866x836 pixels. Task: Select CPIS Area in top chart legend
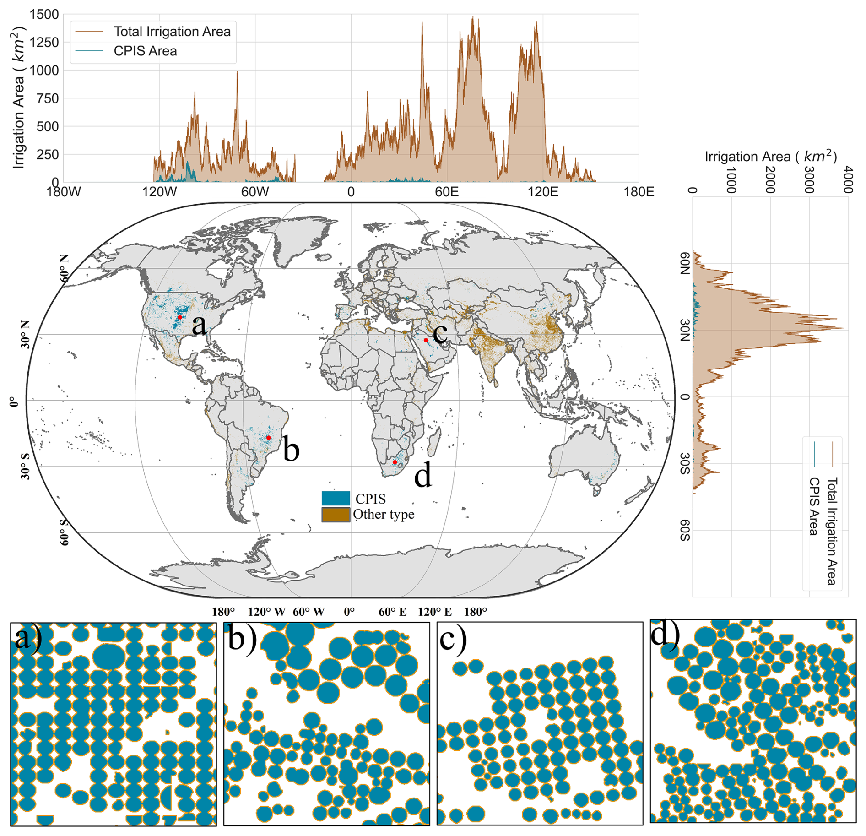(145, 51)
